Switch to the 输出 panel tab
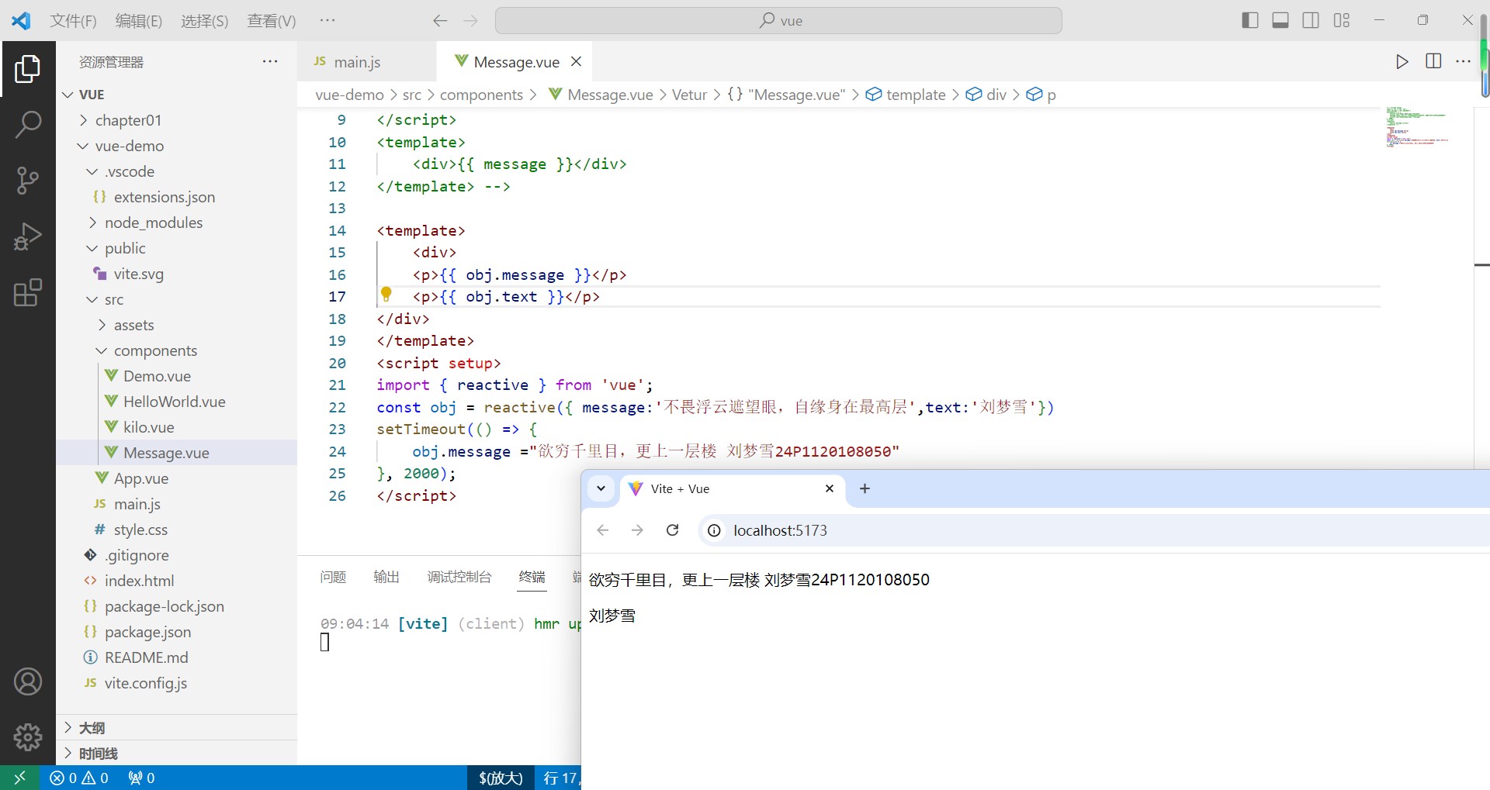This screenshot has height=790, width=1490. click(x=386, y=577)
